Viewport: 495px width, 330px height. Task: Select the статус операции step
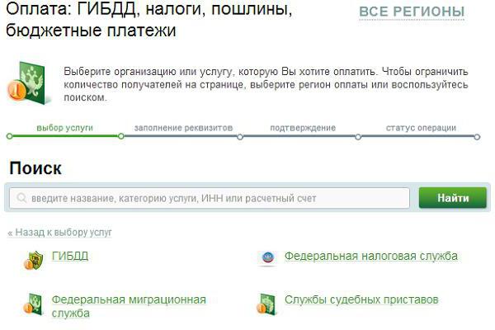420,128
